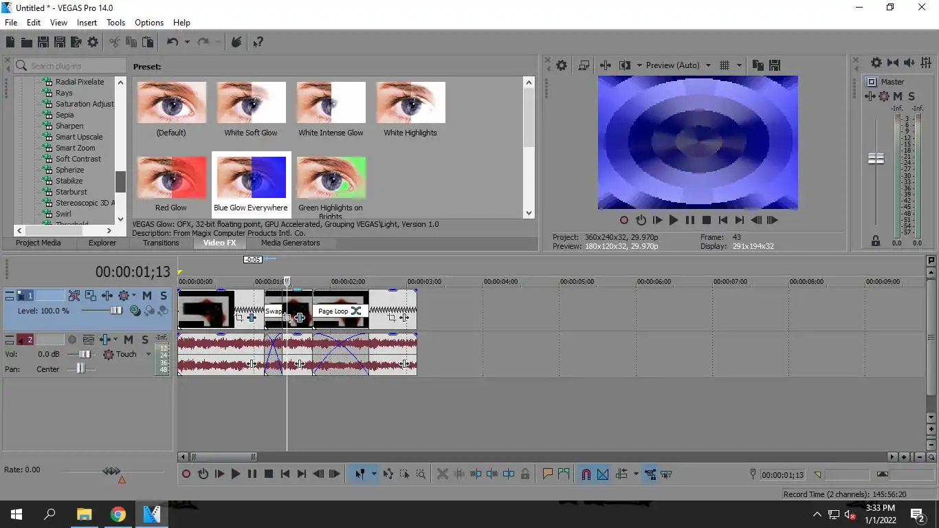Open video track 1 automation settings dropdown
Screen dimensions: 939x528
pos(133,296)
